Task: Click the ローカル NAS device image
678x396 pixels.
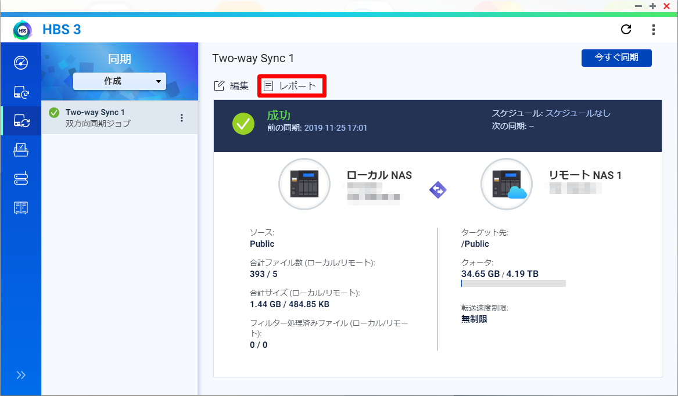Action: click(304, 184)
